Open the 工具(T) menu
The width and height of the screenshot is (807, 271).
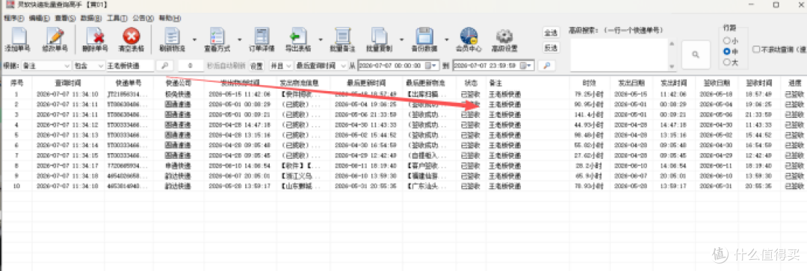pos(117,18)
